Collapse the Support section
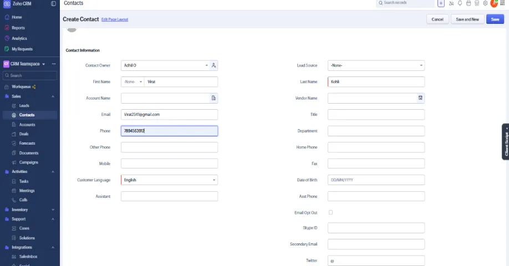The image size is (509, 266). [x=53, y=219]
